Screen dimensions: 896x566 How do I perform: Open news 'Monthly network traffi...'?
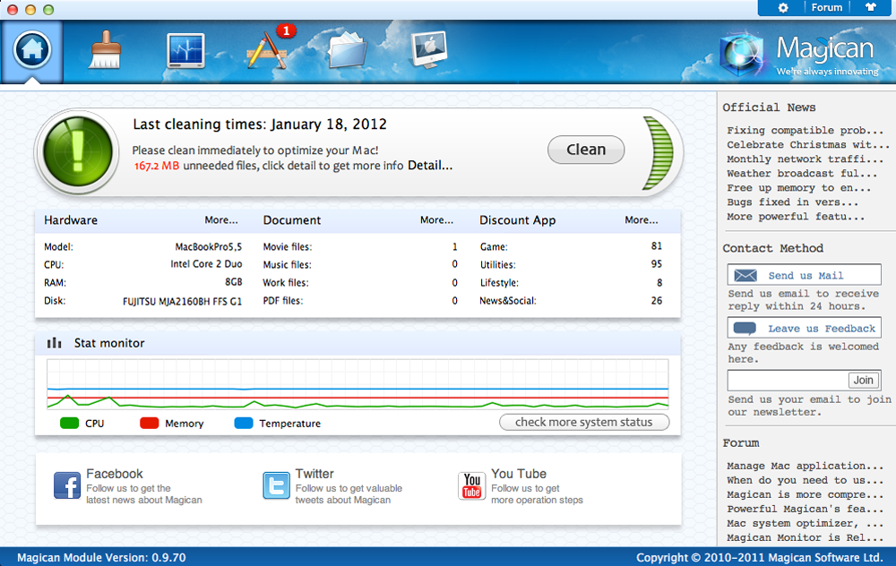[x=805, y=159]
